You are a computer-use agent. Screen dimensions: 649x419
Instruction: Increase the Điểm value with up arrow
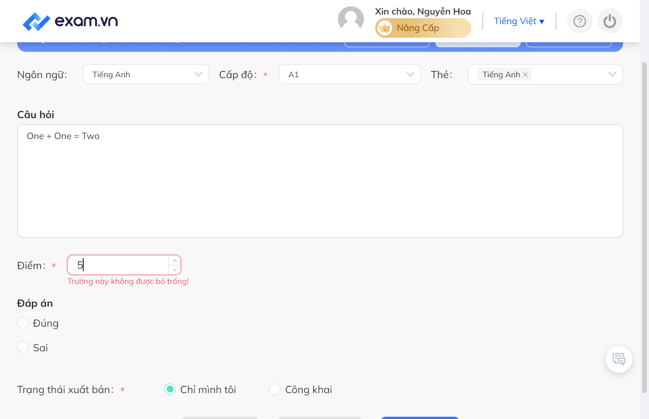[x=175, y=260]
